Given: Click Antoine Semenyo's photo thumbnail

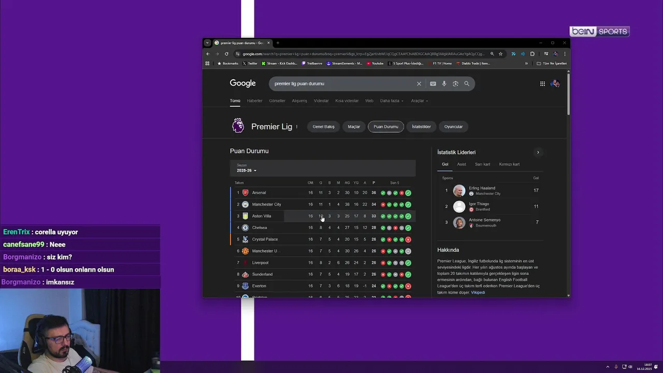Looking at the screenshot, I should pyautogui.click(x=459, y=222).
